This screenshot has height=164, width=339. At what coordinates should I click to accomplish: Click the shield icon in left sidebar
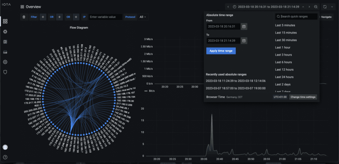click(x=5, y=72)
